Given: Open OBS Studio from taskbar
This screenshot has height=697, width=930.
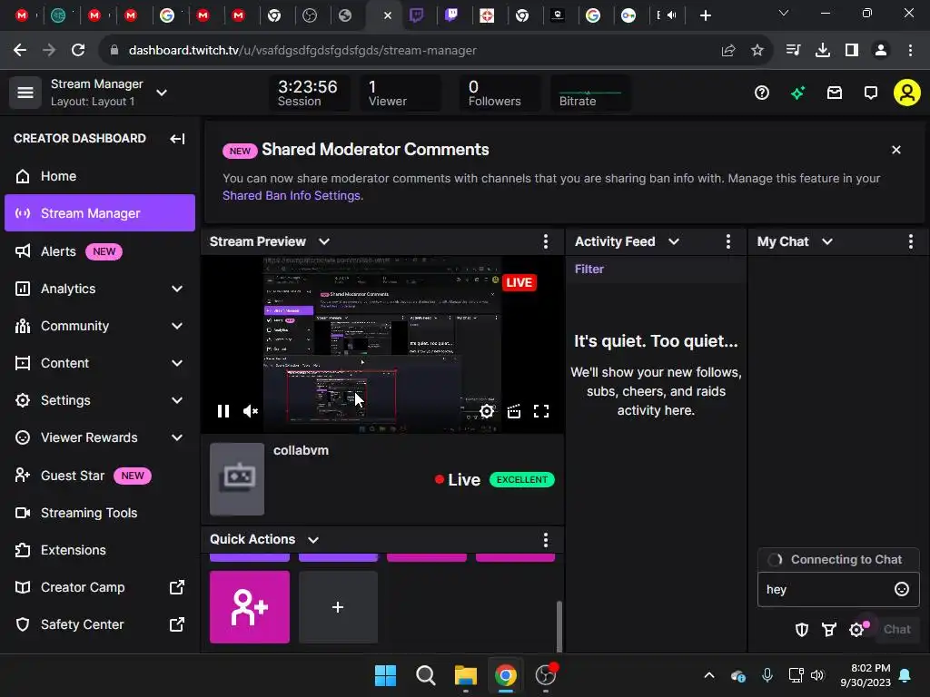Looking at the screenshot, I should 546,675.
